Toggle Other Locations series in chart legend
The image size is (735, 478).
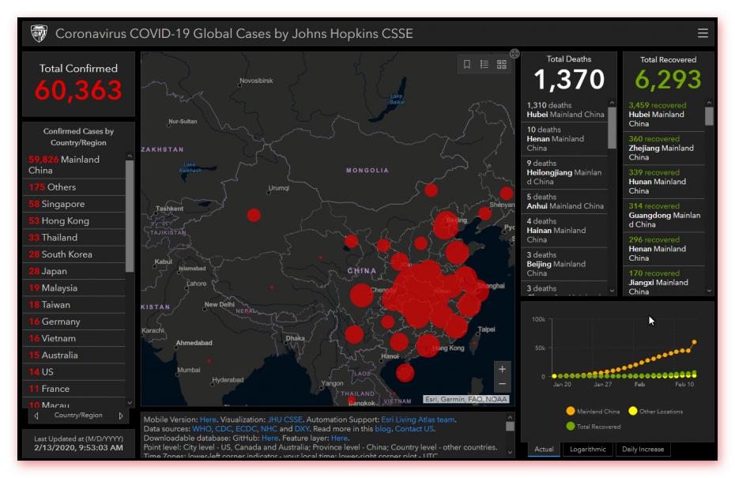point(656,411)
